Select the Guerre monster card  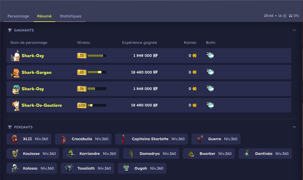click(216, 139)
